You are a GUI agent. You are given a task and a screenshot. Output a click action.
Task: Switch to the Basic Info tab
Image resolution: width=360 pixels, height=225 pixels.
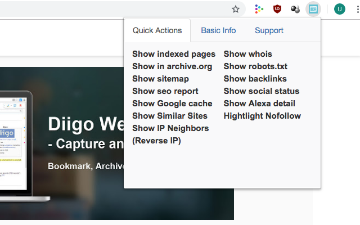point(218,30)
